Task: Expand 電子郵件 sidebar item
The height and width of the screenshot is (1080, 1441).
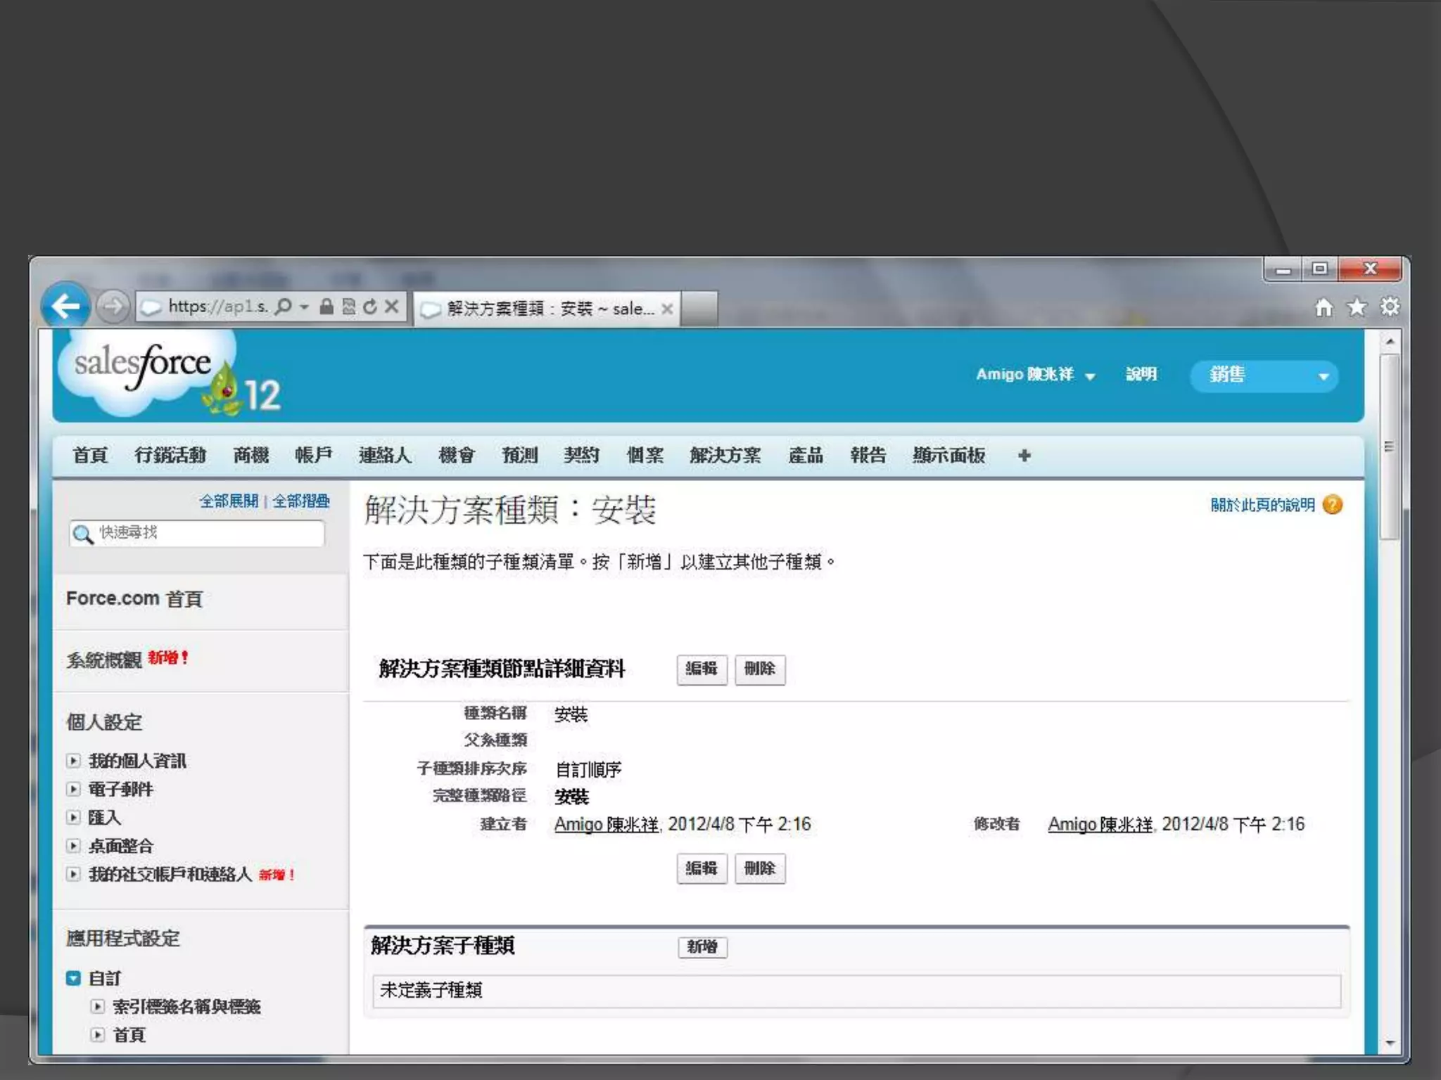Action: [x=73, y=789]
